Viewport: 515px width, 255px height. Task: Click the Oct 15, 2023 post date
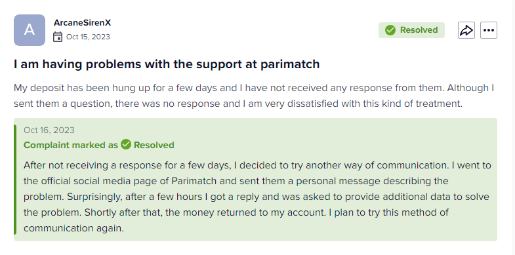click(88, 37)
